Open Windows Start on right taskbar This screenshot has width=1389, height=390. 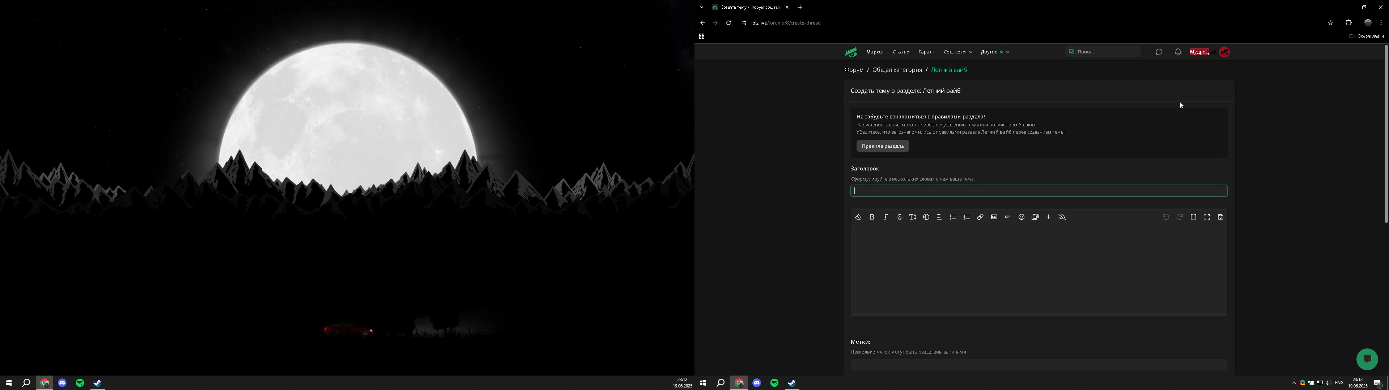point(702,383)
